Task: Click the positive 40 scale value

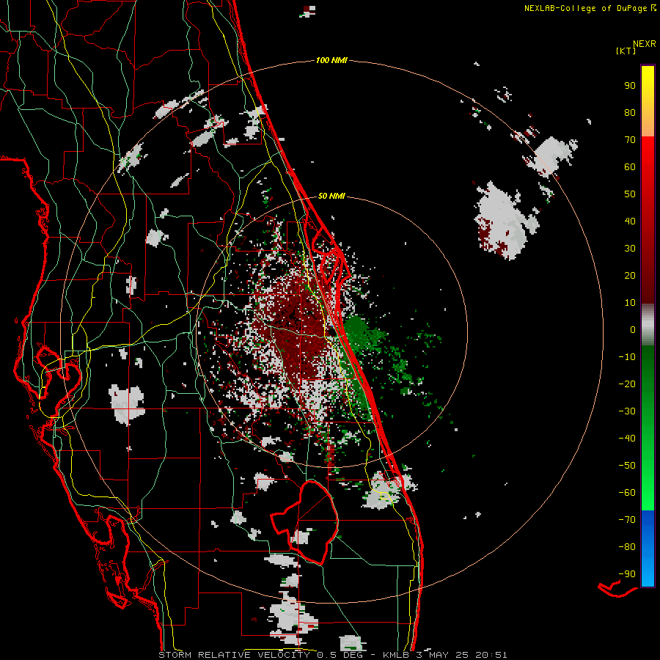Action: pyautogui.click(x=630, y=221)
